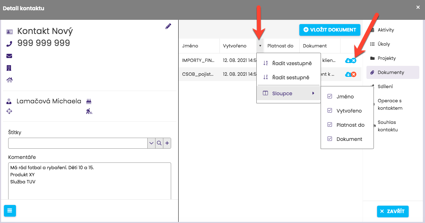The width and height of the screenshot is (425, 223).
Task: Choose Řadit sestupně from menu
Action: 290,78
